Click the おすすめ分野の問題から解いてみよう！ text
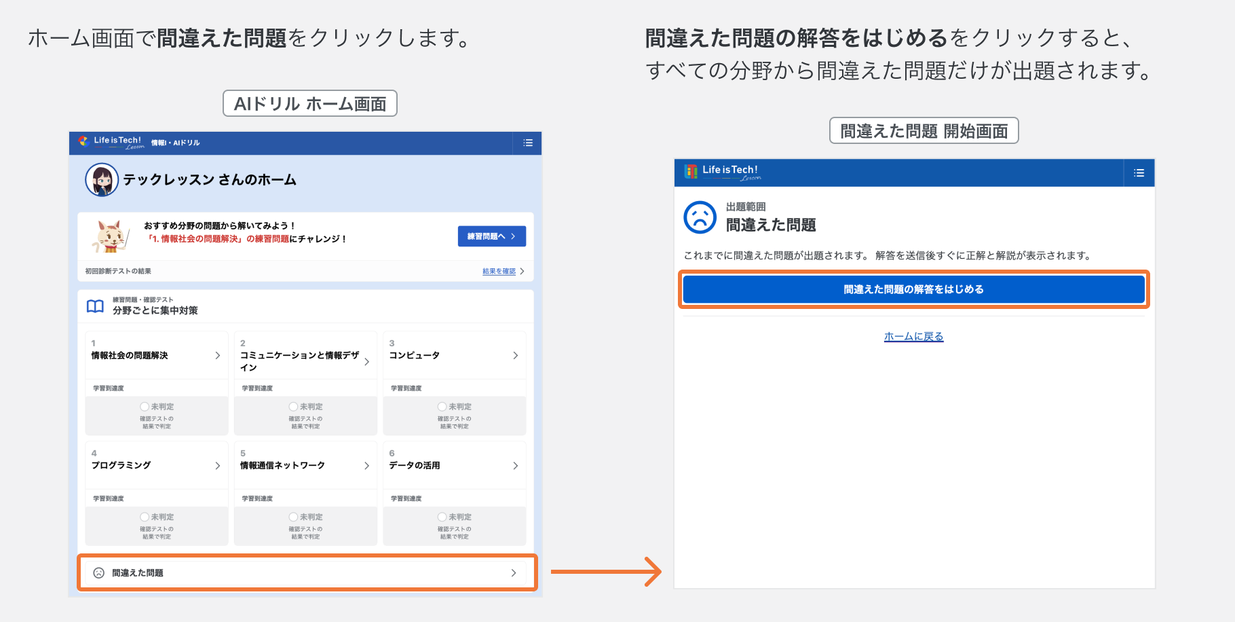Image resolution: width=1235 pixels, height=622 pixels. [219, 225]
